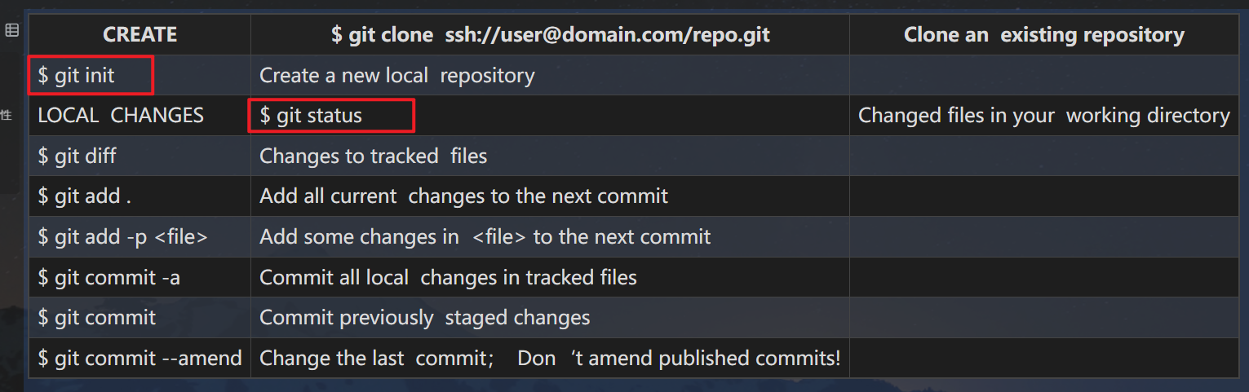Select 'Commit previously staged changes' cell

[x=424, y=318]
